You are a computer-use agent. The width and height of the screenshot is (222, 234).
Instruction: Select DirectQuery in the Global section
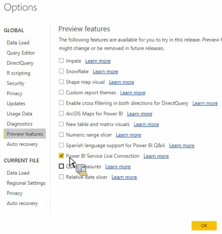coord(20,63)
